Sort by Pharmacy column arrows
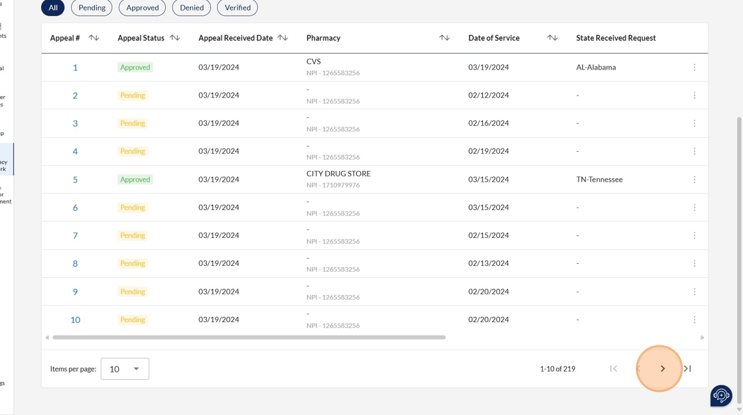Image resolution: width=743 pixels, height=415 pixels. [x=444, y=38]
